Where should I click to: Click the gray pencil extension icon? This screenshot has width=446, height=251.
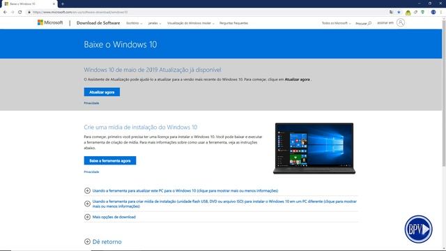(x=415, y=13)
